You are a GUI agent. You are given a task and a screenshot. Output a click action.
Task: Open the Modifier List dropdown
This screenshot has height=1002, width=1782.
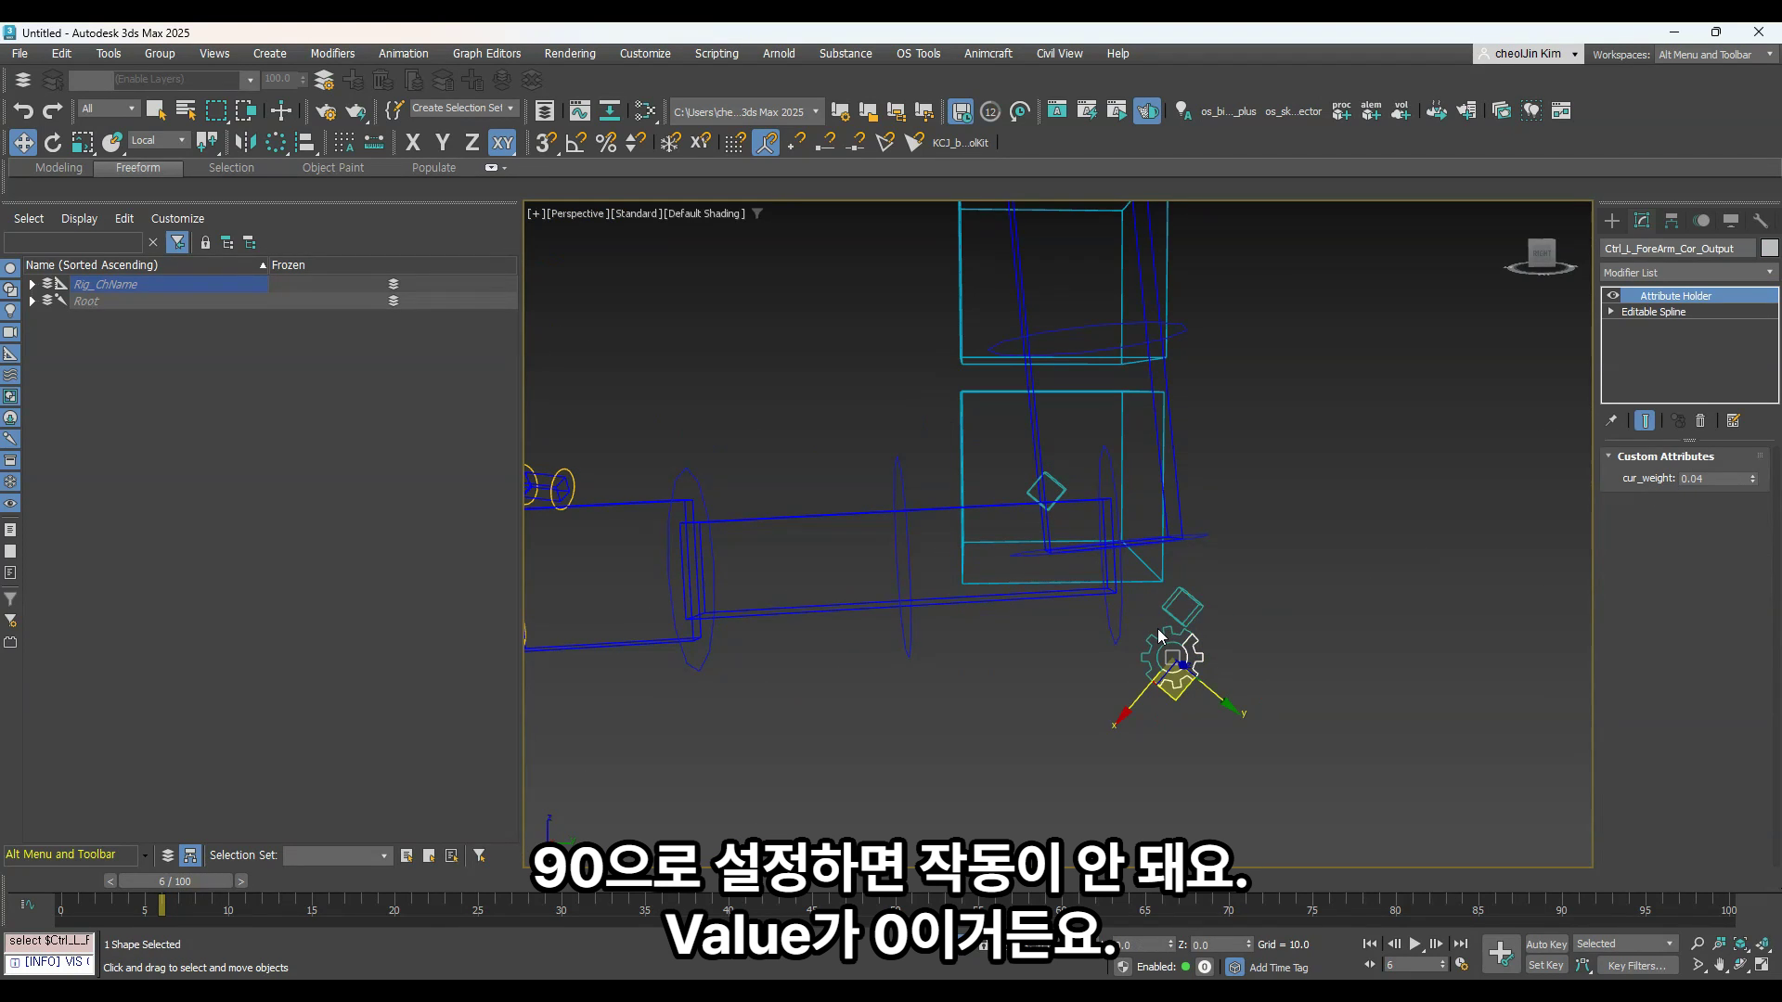[1689, 273]
